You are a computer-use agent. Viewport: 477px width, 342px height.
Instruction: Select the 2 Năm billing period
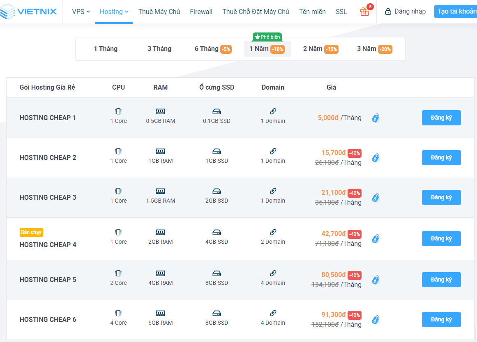tap(320, 49)
